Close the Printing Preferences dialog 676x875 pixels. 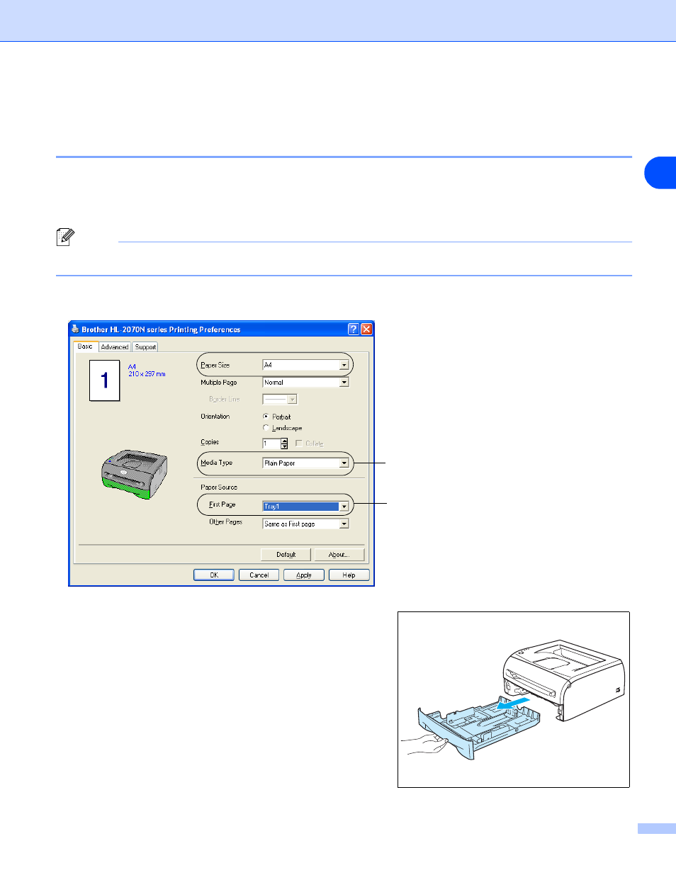366,329
